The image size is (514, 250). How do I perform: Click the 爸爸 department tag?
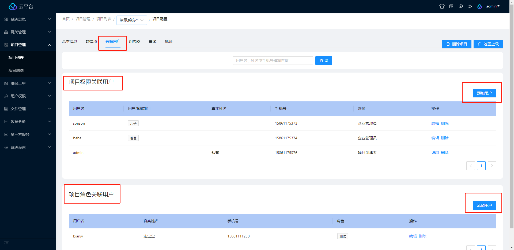[x=133, y=138]
